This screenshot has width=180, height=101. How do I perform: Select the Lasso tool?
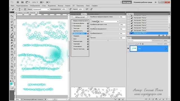(12, 22)
